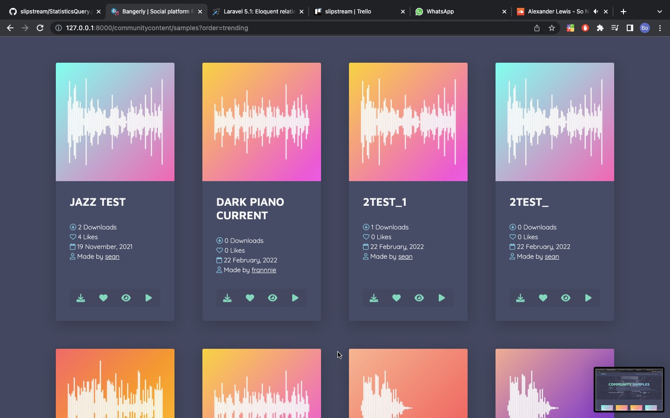This screenshot has height=418, width=670.
Task: Download the DARK PIANO CURRENT sample
Action: point(228,298)
